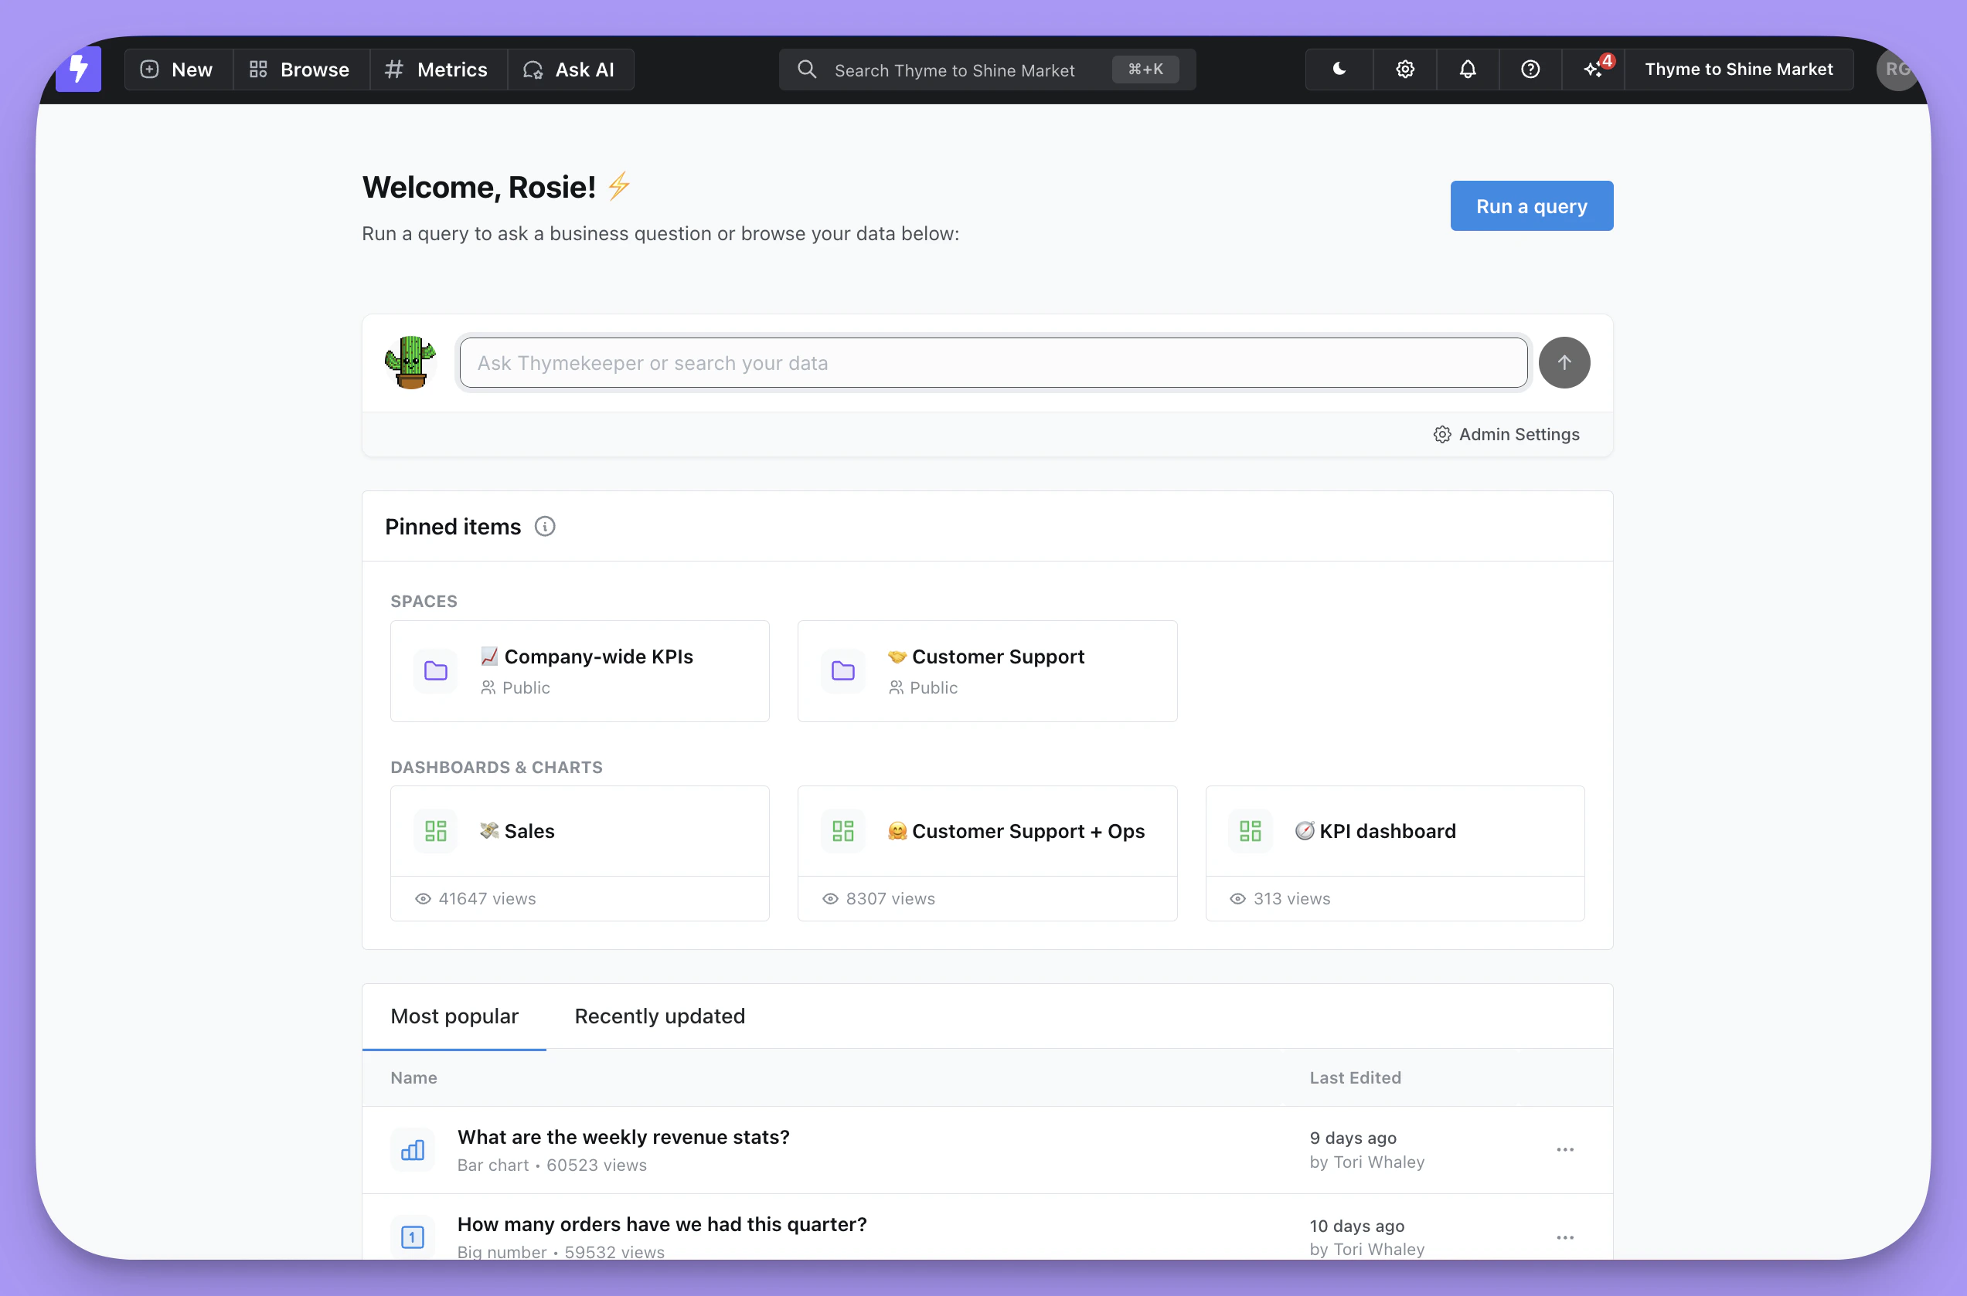This screenshot has height=1296, width=1967.
Task: Open Admin Settings link
Action: (1506, 434)
